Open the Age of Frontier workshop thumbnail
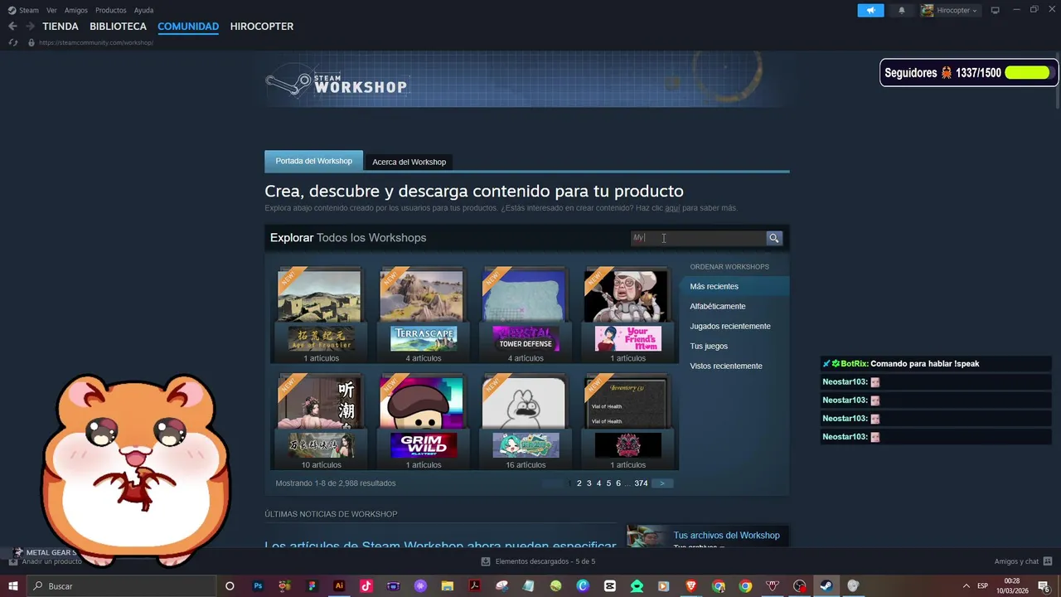Image resolution: width=1061 pixels, height=597 pixels. [320, 315]
